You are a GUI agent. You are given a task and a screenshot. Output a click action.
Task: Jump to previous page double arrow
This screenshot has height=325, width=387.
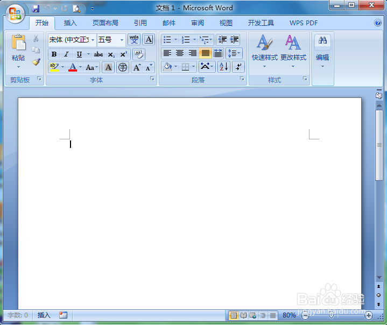pyautogui.click(x=378, y=286)
